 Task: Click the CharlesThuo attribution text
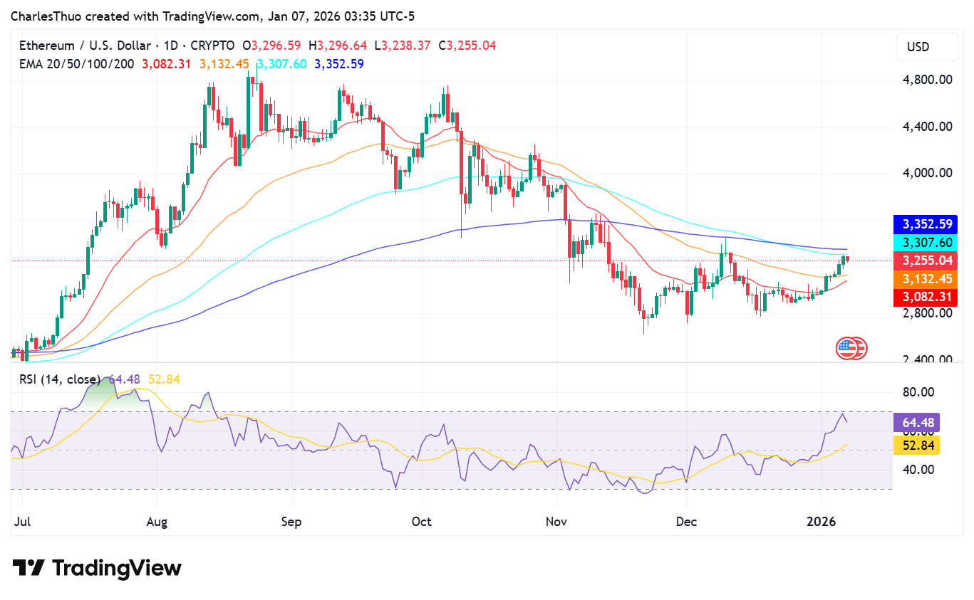tap(44, 16)
